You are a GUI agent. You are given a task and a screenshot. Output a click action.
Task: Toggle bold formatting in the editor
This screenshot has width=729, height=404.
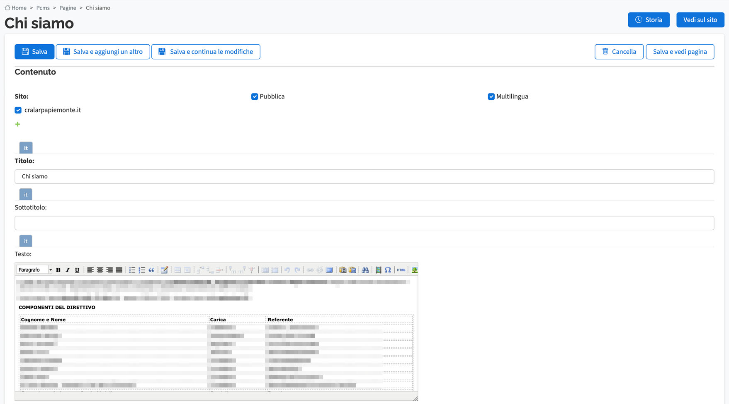pos(58,270)
